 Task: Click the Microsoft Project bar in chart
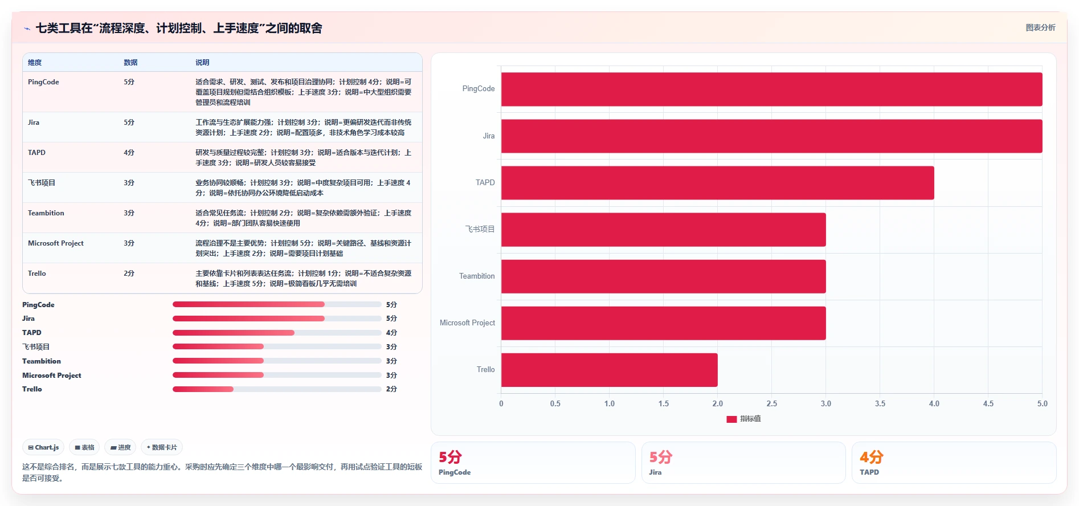[663, 323]
